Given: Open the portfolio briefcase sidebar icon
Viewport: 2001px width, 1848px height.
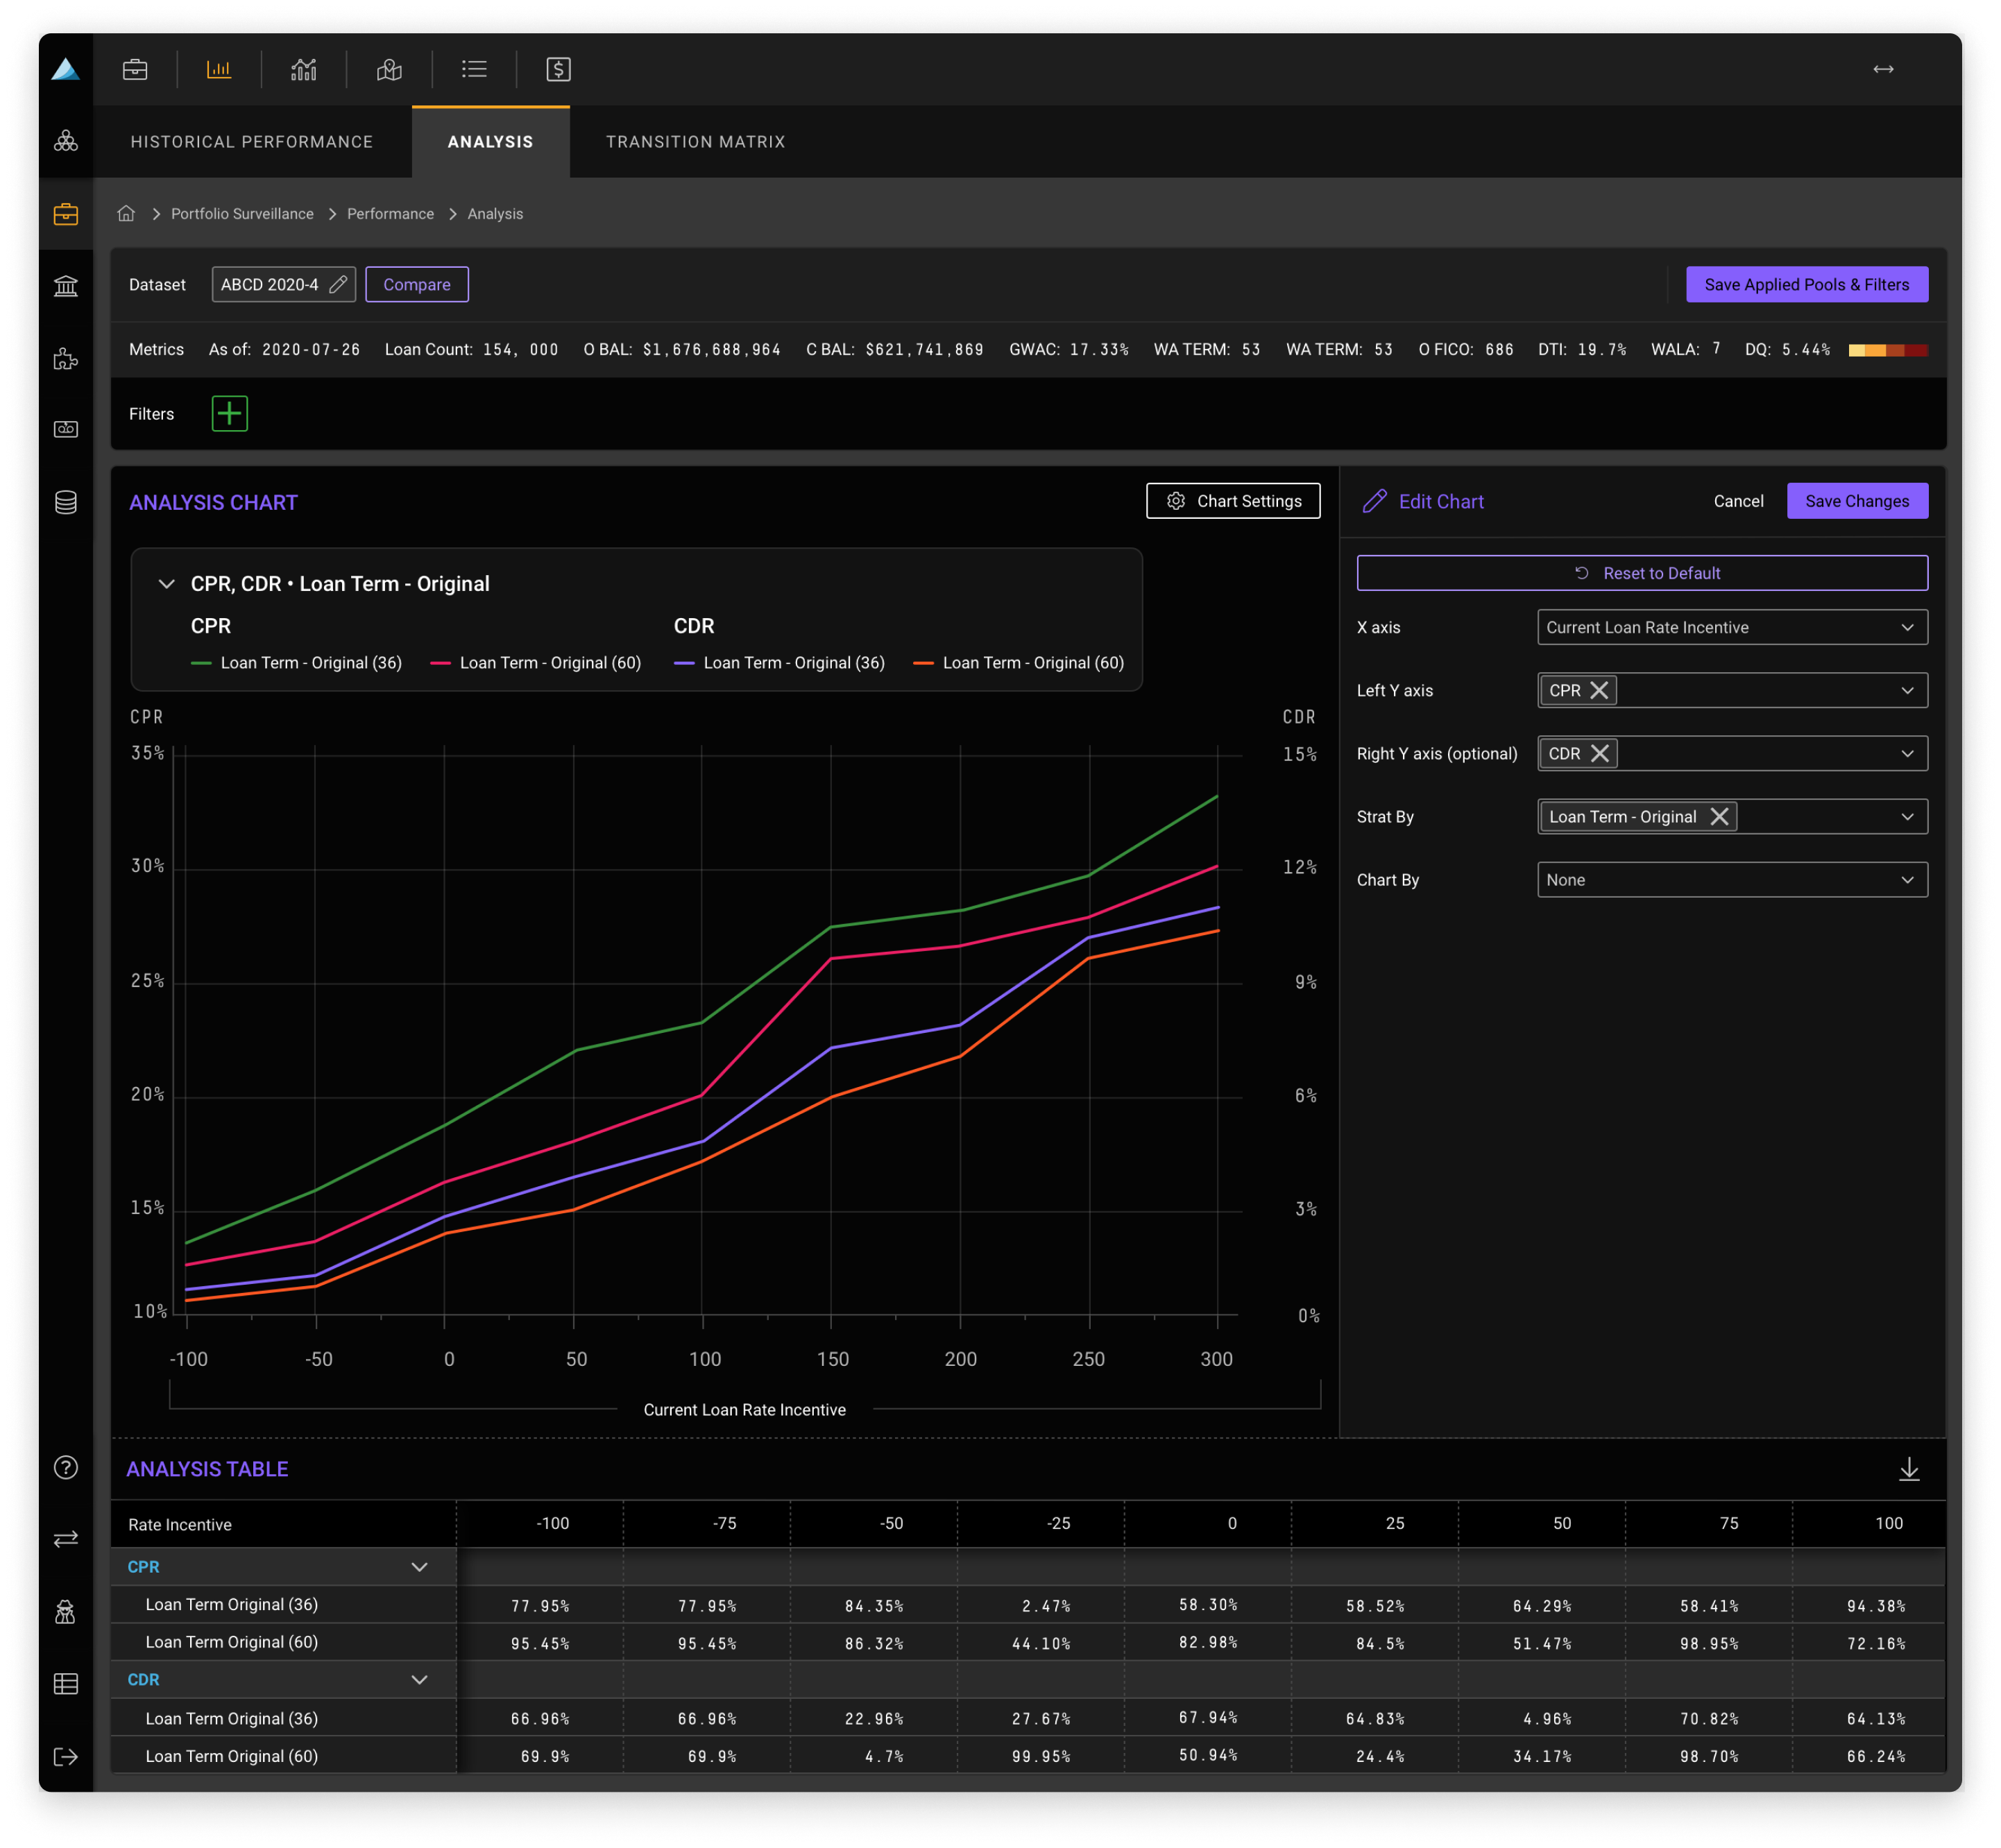Looking at the screenshot, I should pyautogui.click(x=66, y=214).
